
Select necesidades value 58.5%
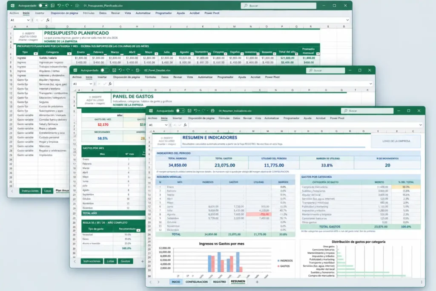[102, 138]
